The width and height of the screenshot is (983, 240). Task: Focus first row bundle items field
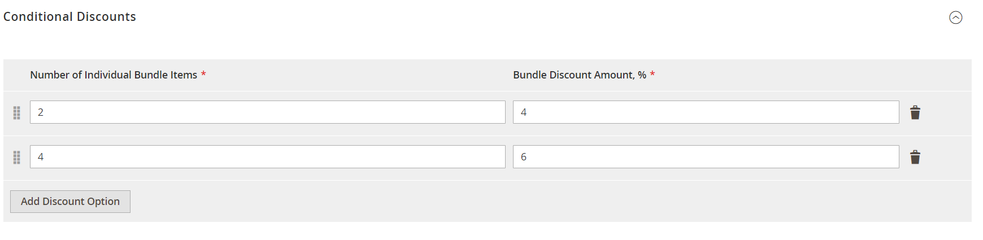pyautogui.click(x=267, y=112)
